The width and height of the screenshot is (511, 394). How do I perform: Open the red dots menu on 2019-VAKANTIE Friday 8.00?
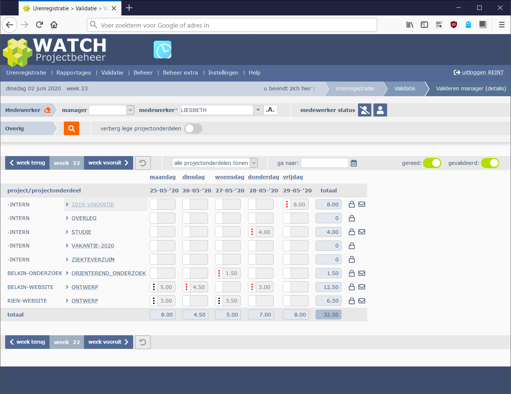tap(287, 205)
